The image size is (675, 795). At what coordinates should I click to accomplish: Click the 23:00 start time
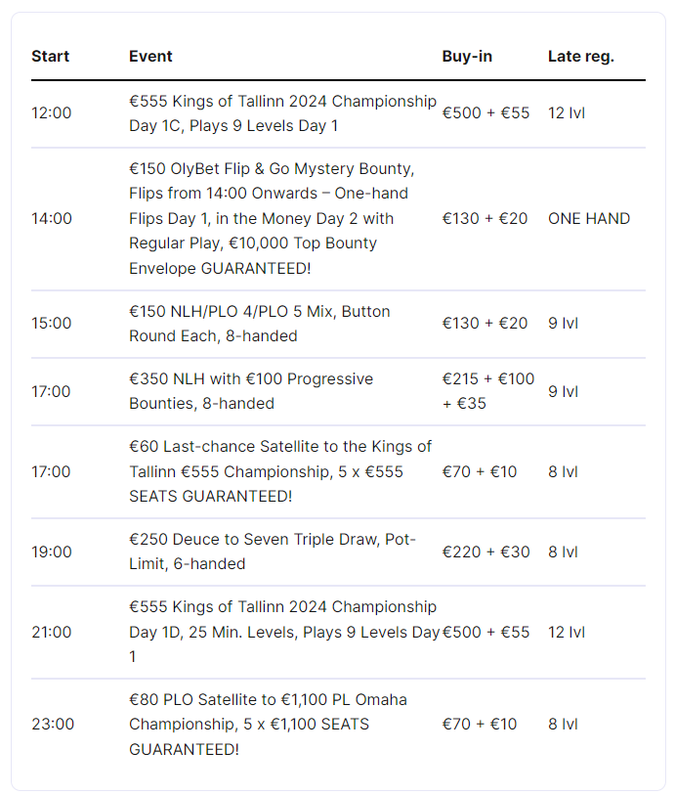[52, 725]
